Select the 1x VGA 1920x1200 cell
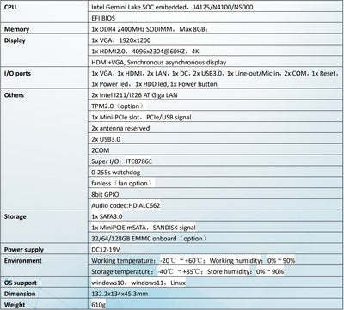The height and width of the screenshot is (310, 344). click(215, 40)
